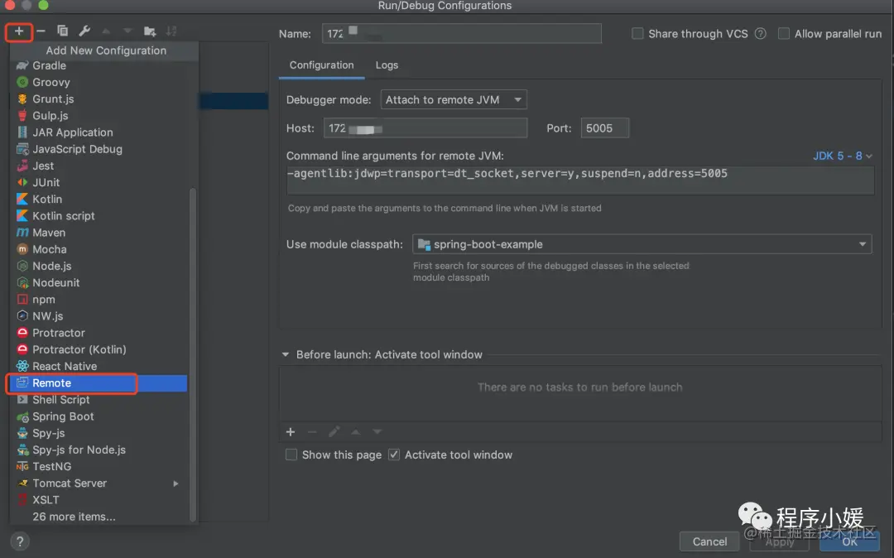Open the Debugger mode dropdown

454,99
